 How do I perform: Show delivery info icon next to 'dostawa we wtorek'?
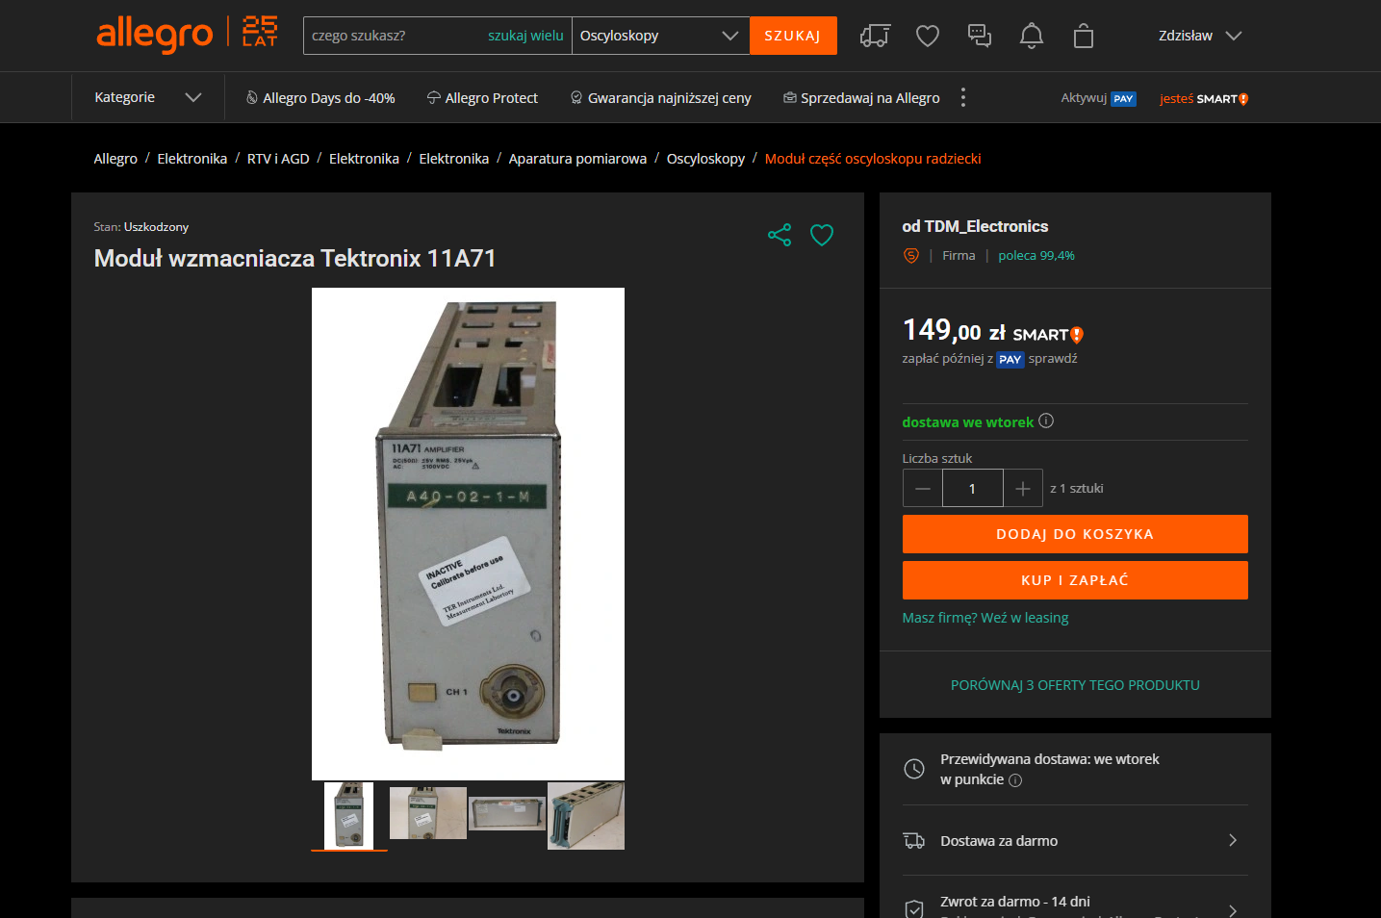pyautogui.click(x=1046, y=421)
